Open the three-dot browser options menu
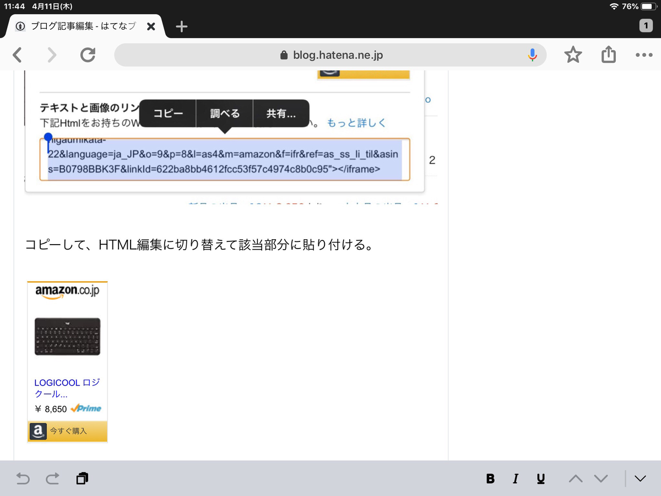The width and height of the screenshot is (661, 496). 643,55
